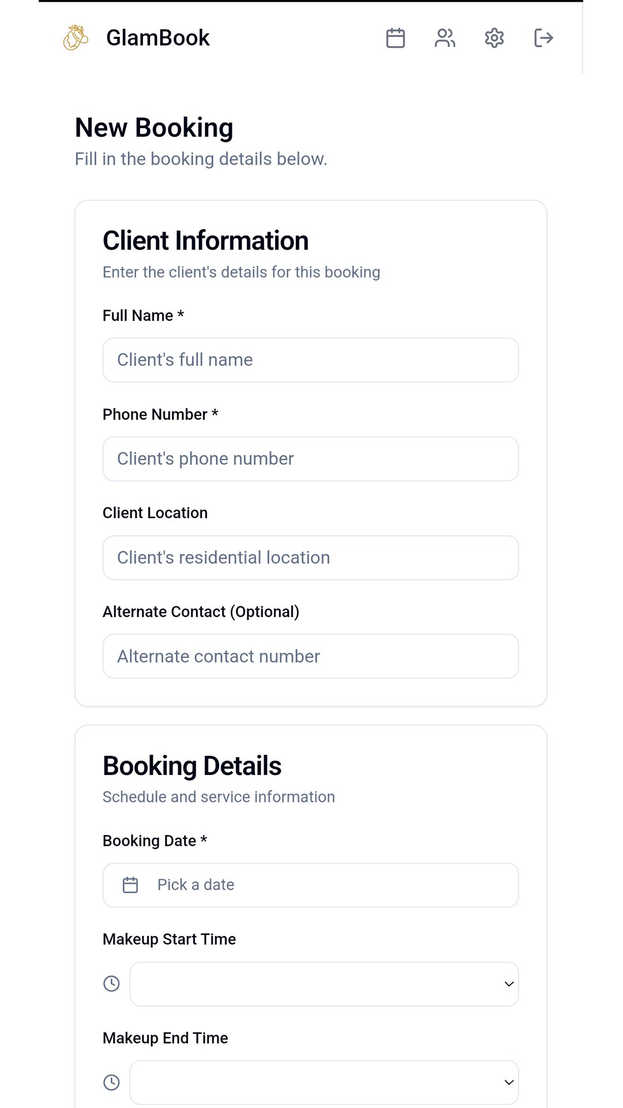Focus the Client's residential location field
The height and width of the screenshot is (1108, 623).
(310, 557)
